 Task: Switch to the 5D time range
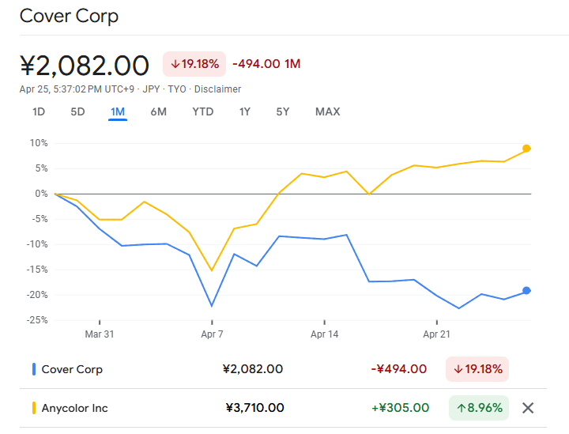[77, 111]
